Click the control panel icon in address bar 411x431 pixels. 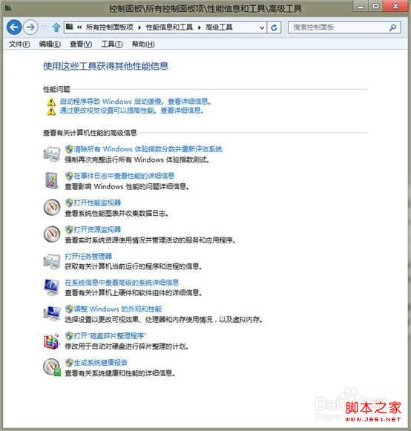pos(70,27)
